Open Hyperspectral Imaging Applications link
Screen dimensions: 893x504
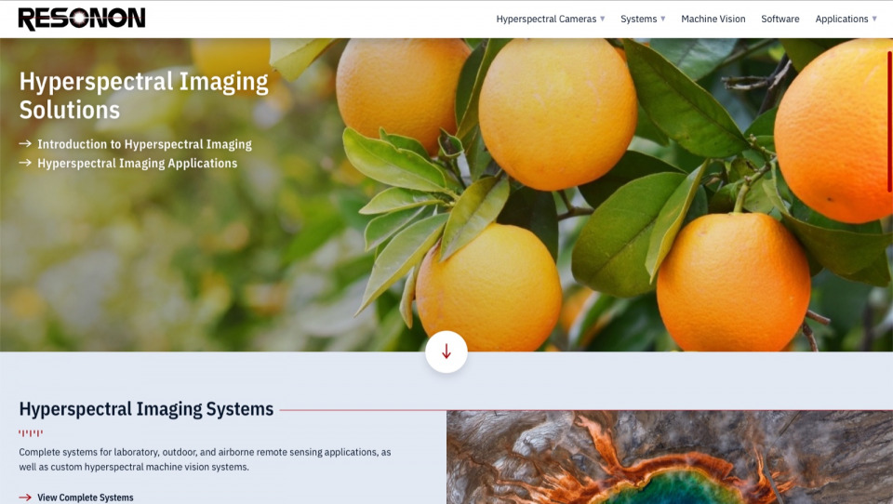pyautogui.click(x=138, y=164)
